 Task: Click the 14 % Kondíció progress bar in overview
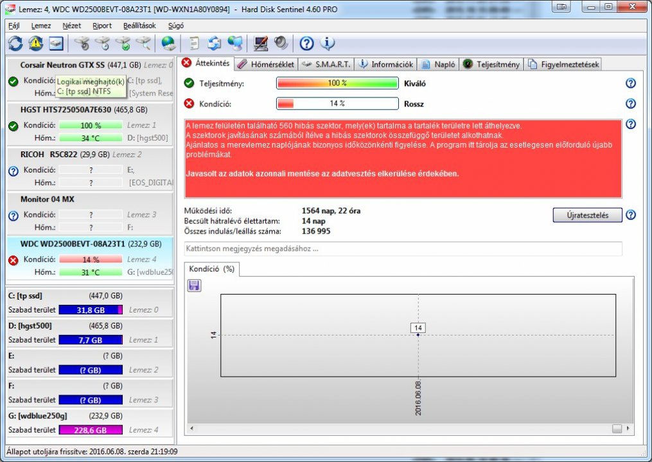(337, 103)
